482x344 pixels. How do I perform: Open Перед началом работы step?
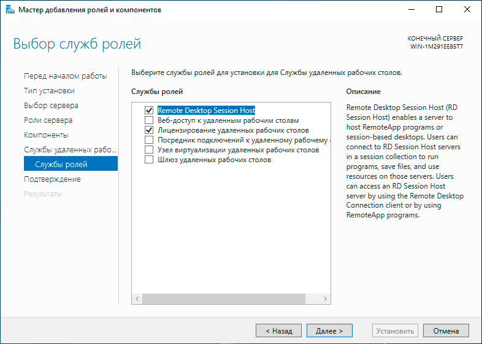(66, 76)
